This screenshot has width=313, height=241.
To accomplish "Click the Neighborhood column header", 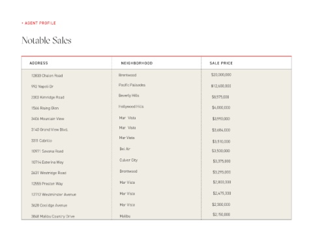I will tap(137, 63).
